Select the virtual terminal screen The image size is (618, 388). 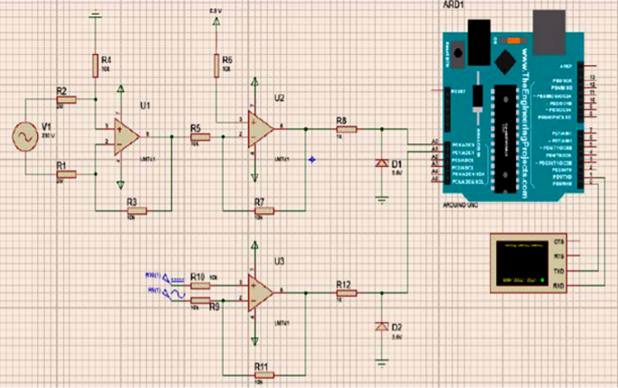point(522,263)
